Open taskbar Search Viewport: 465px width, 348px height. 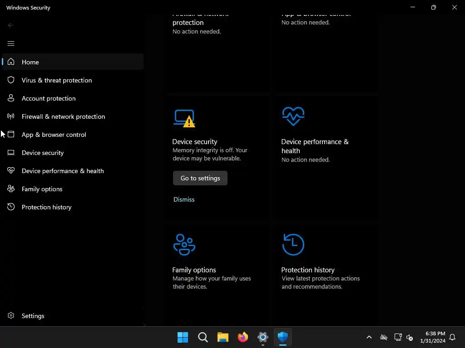pos(203,337)
